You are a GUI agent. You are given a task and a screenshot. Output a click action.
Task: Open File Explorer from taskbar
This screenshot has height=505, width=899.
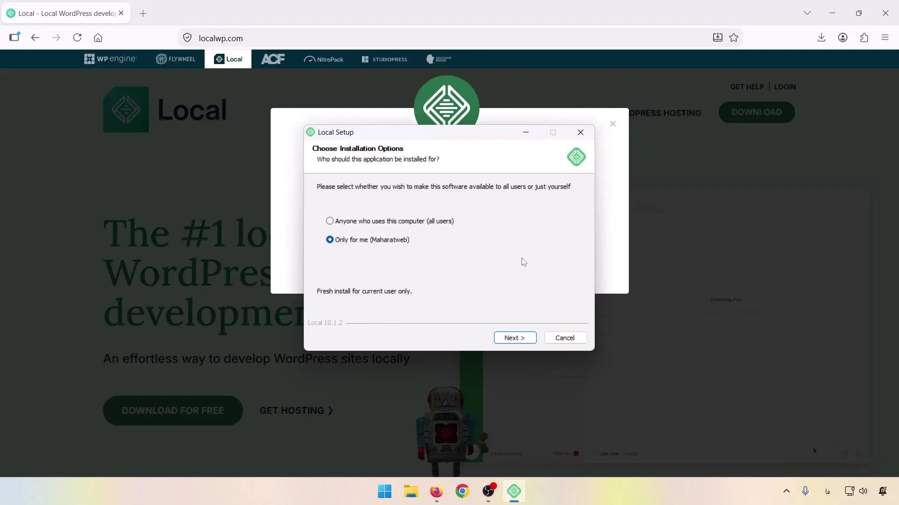tap(411, 491)
